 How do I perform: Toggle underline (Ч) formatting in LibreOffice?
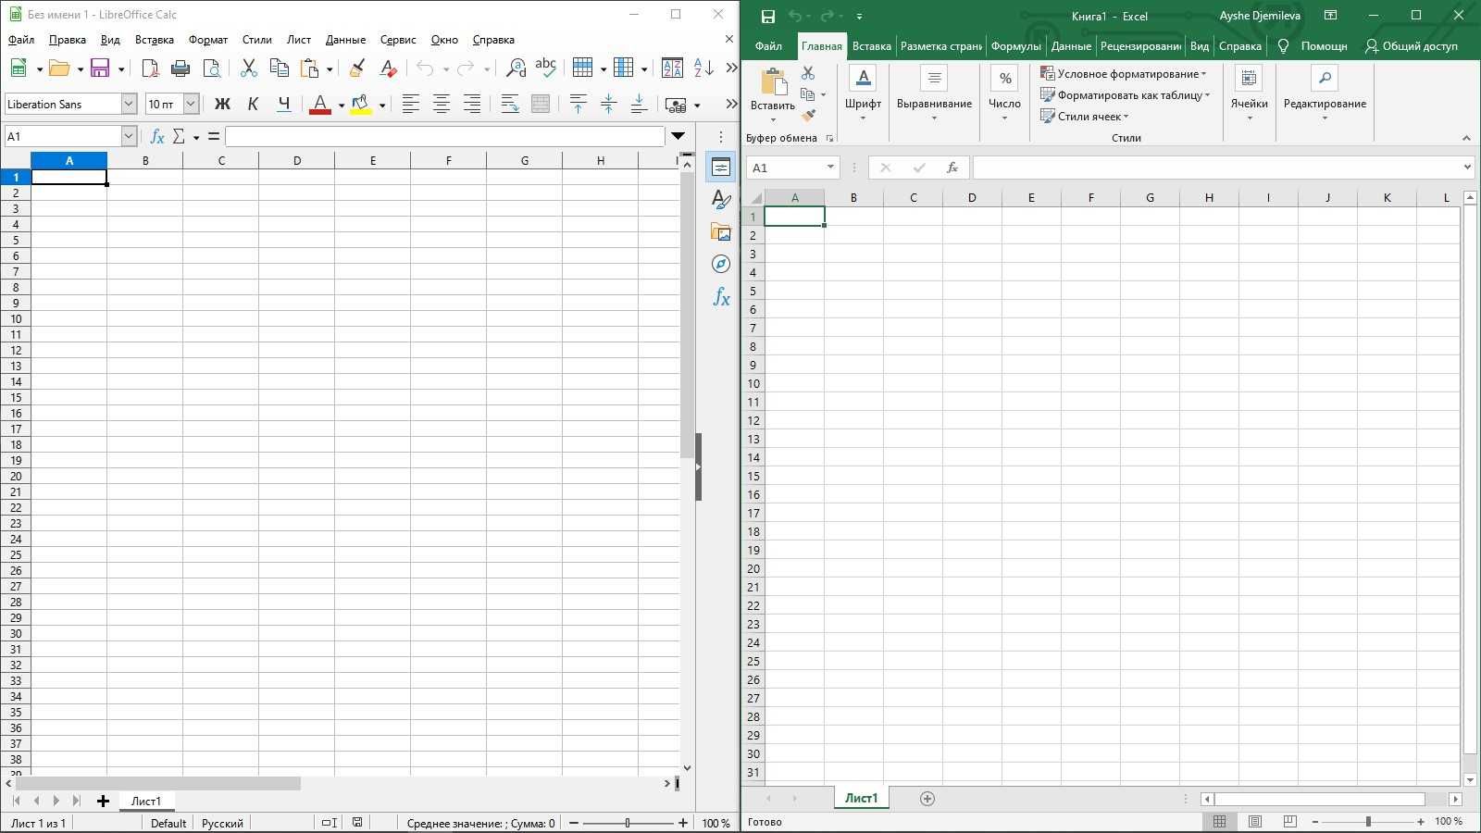point(284,105)
